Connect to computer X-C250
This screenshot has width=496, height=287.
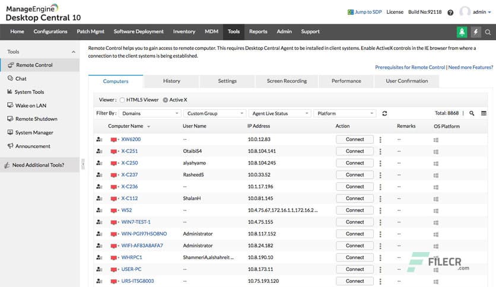coord(355,163)
